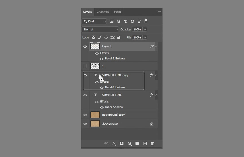Click the fx icon on Layer 1
Screen dimensions: 244x157
[152, 46]
